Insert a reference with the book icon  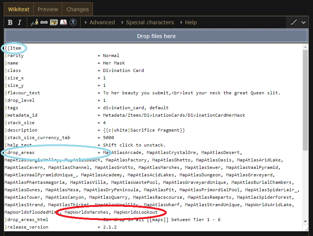63,22
